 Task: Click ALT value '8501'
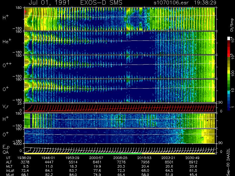click(x=169, y=162)
